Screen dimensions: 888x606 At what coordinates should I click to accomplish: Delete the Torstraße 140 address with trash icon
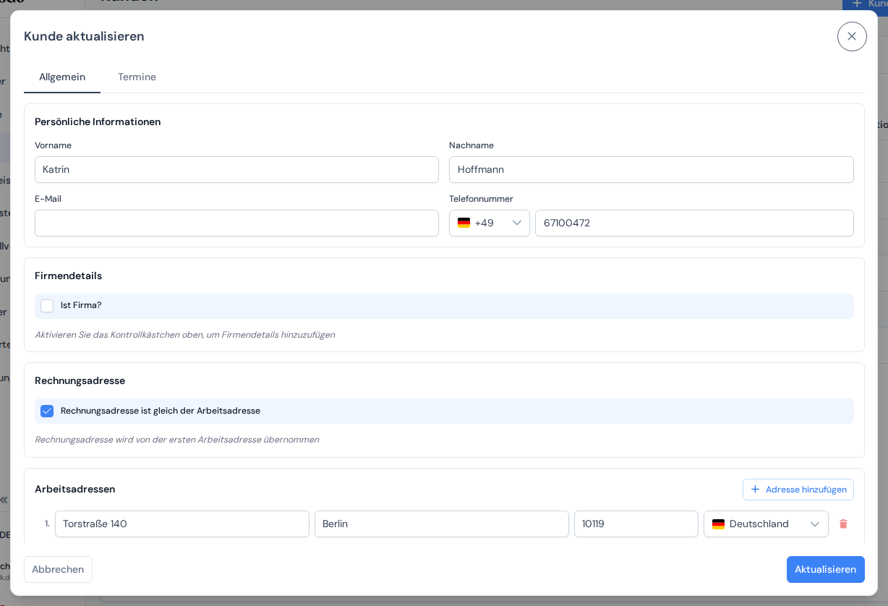(843, 524)
